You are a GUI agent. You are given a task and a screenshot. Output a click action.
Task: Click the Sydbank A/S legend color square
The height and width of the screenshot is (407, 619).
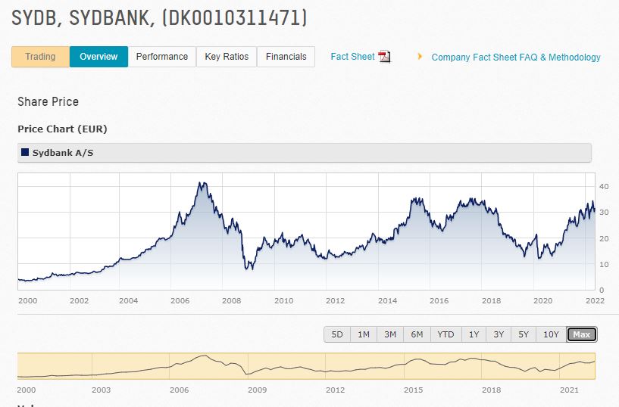point(25,153)
